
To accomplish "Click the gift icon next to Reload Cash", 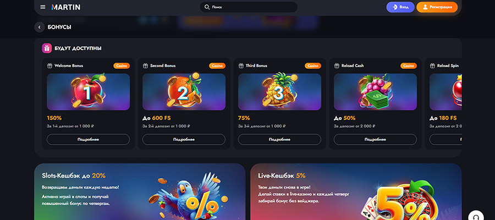I will pyautogui.click(x=337, y=65).
